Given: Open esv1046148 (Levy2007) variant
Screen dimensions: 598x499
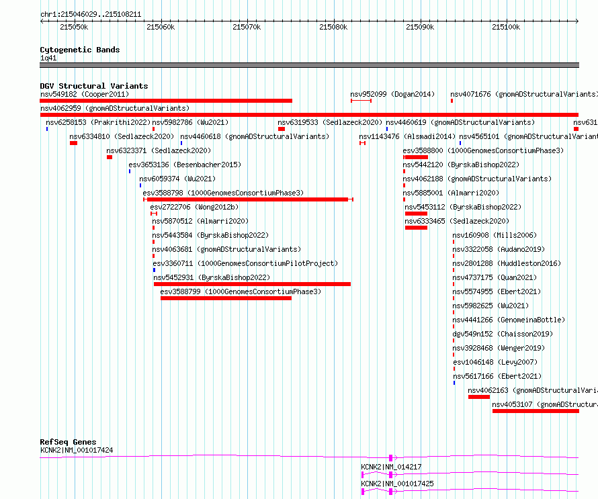Looking at the screenshot, I should click(x=495, y=362).
